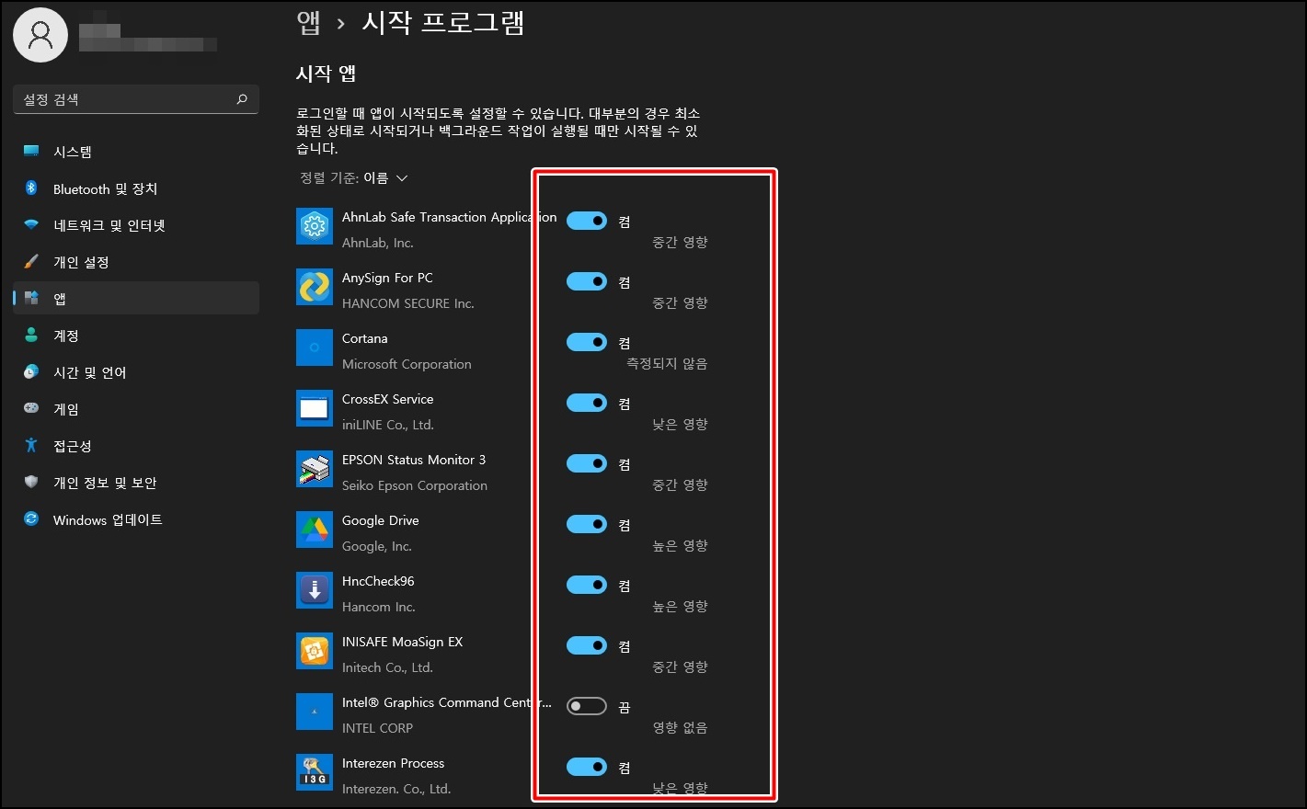Click the AhnLab Safe Transaction app icon
The width and height of the screenshot is (1307, 809).
pos(315,226)
